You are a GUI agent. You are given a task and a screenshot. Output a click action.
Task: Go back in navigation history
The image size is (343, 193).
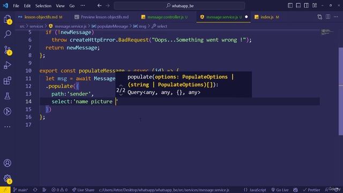(x=99, y=6)
